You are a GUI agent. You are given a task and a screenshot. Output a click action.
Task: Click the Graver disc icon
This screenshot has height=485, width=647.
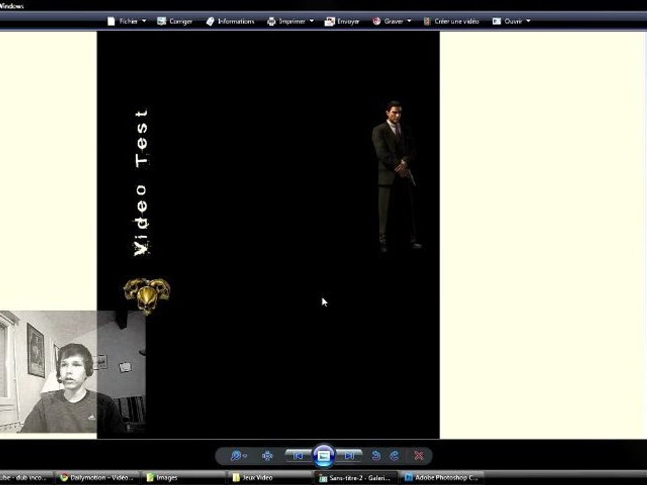tap(376, 21)
